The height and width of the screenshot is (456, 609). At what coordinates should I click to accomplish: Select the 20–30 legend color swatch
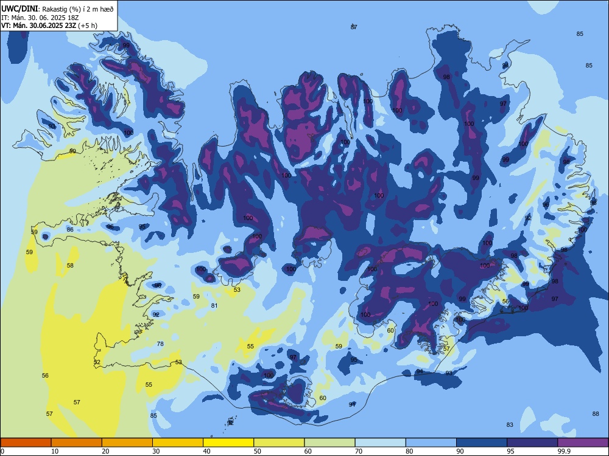pos(127,443)
